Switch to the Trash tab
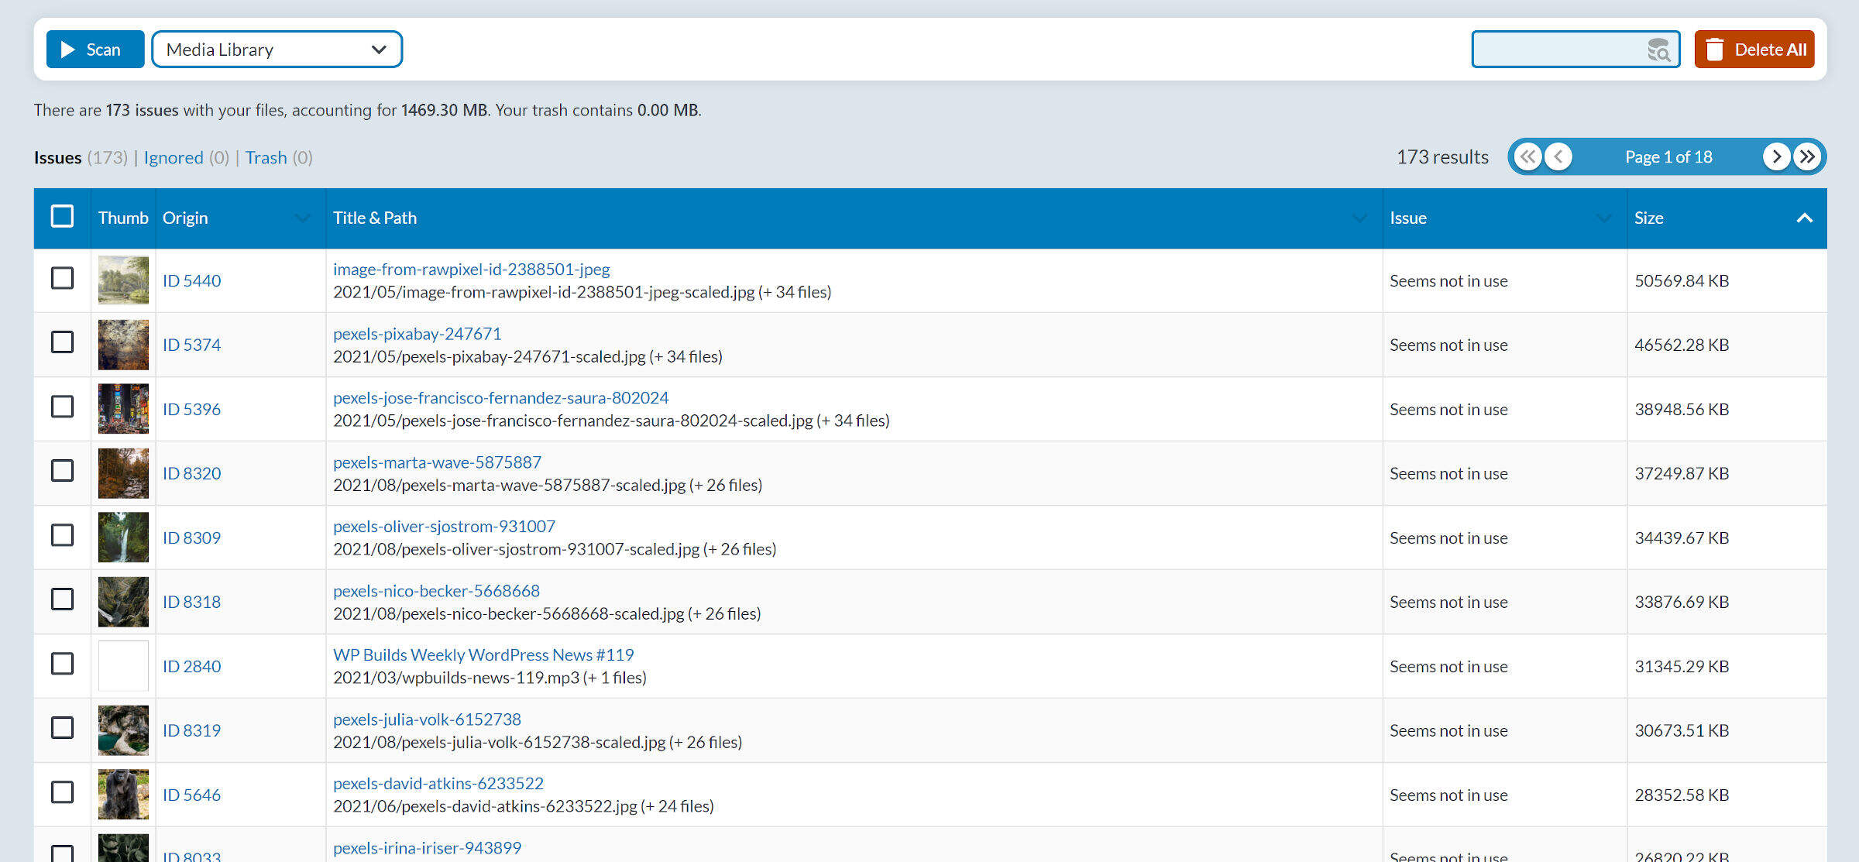The height and width of the screenshot is (862, 1859). 266,158
